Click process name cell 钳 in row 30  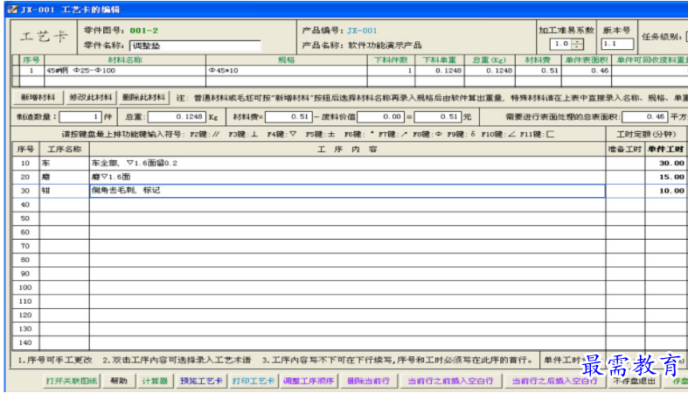point(64,191)
